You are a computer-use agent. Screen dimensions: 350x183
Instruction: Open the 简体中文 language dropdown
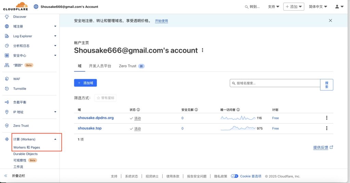318,7
